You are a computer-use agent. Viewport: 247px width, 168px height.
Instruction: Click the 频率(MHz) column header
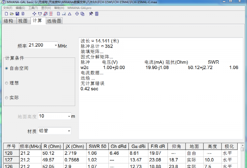coord(30,146)
